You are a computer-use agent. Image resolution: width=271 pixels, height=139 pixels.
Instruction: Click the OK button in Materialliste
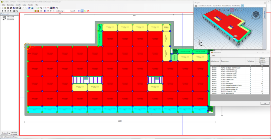[265, 103]
